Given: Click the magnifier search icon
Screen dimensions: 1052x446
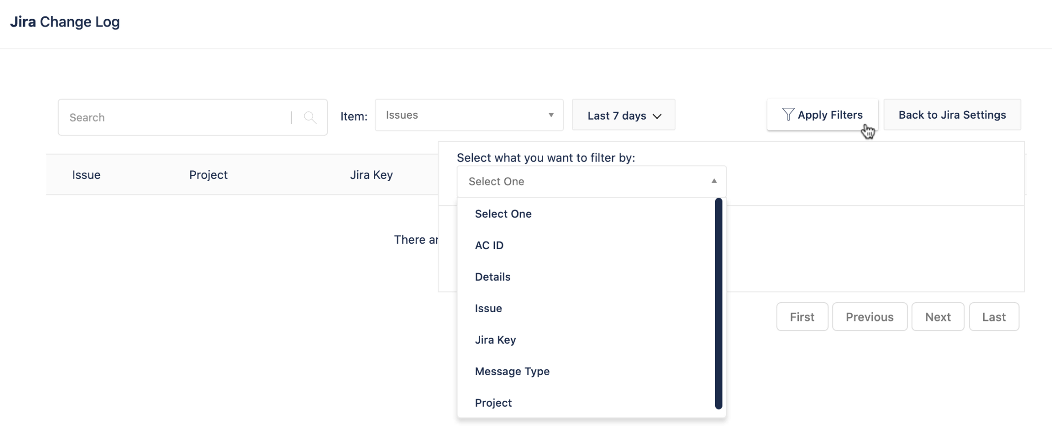Looking at the screenshot, I should click(x=310, y=117).
